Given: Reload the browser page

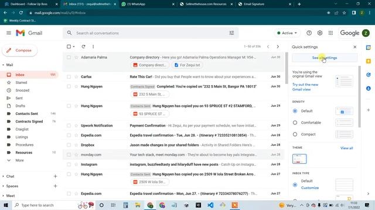Looking at the screenshot, I should (x=21, y=13).
